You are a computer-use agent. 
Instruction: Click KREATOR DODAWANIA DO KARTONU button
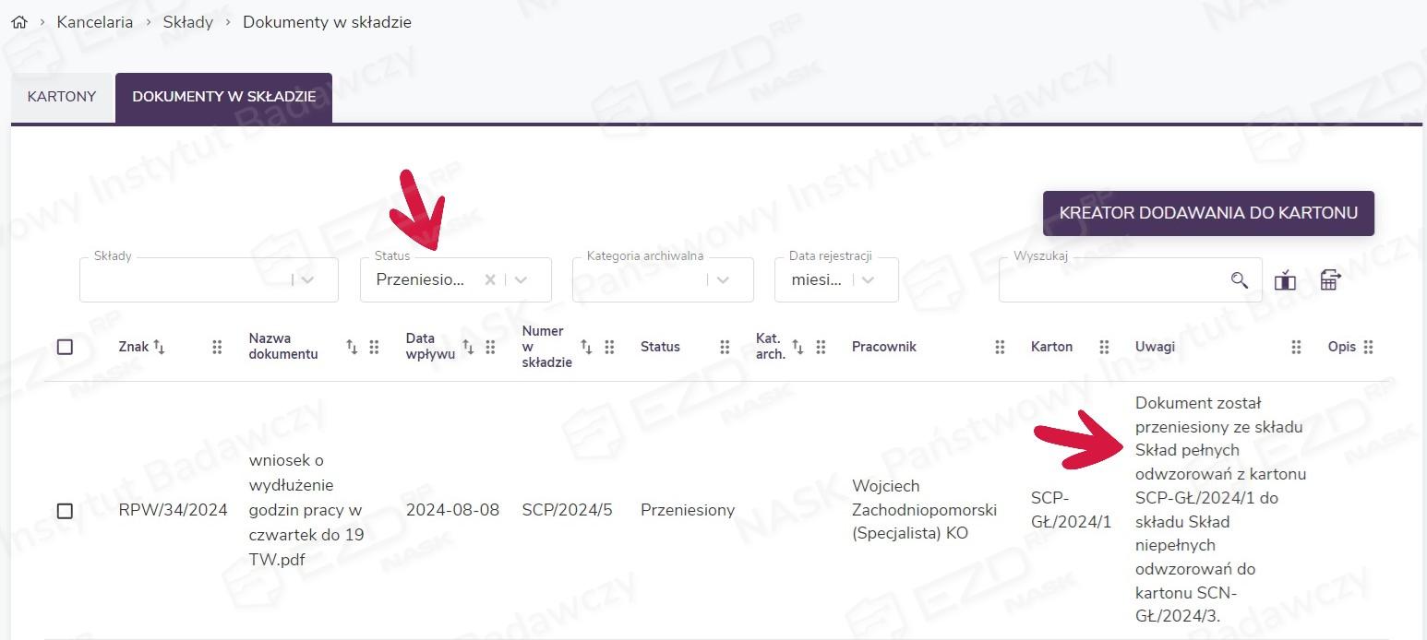click(x=1207, y=213)
